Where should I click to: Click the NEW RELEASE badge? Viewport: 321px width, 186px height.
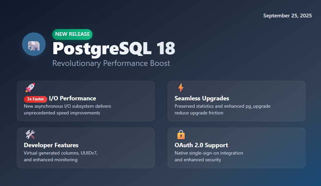coord(72,34)
